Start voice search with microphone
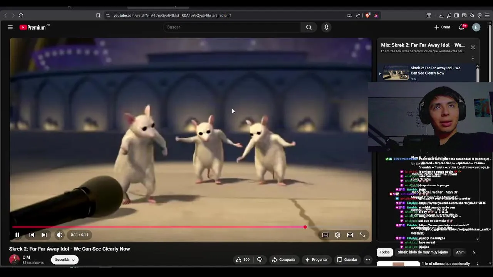This screenshot has height=277, width=493. point(326,27)
